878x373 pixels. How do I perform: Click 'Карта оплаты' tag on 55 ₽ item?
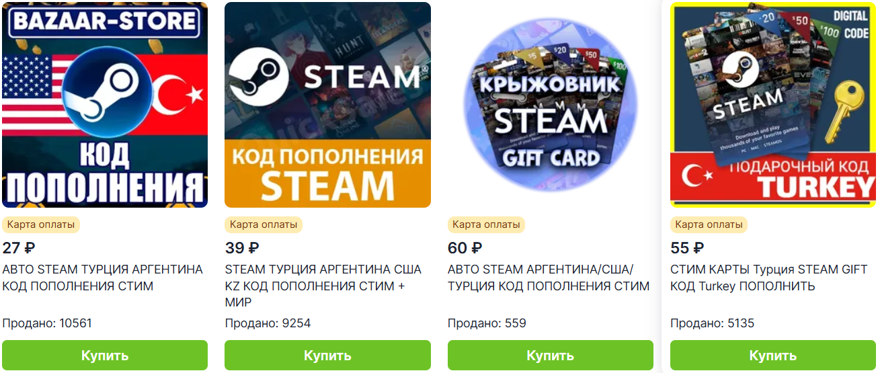pos(709,224)
